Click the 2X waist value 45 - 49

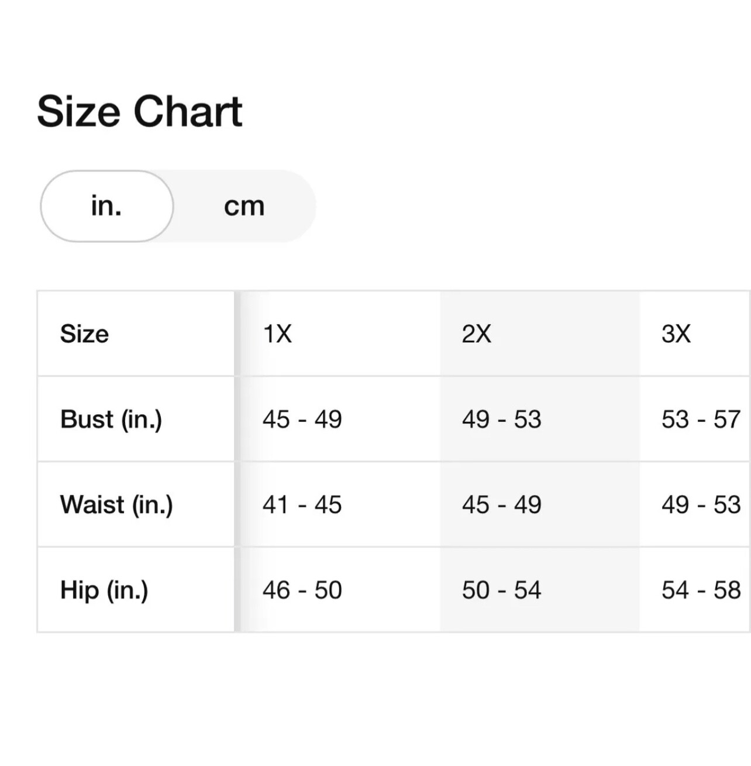click(501, 505)
